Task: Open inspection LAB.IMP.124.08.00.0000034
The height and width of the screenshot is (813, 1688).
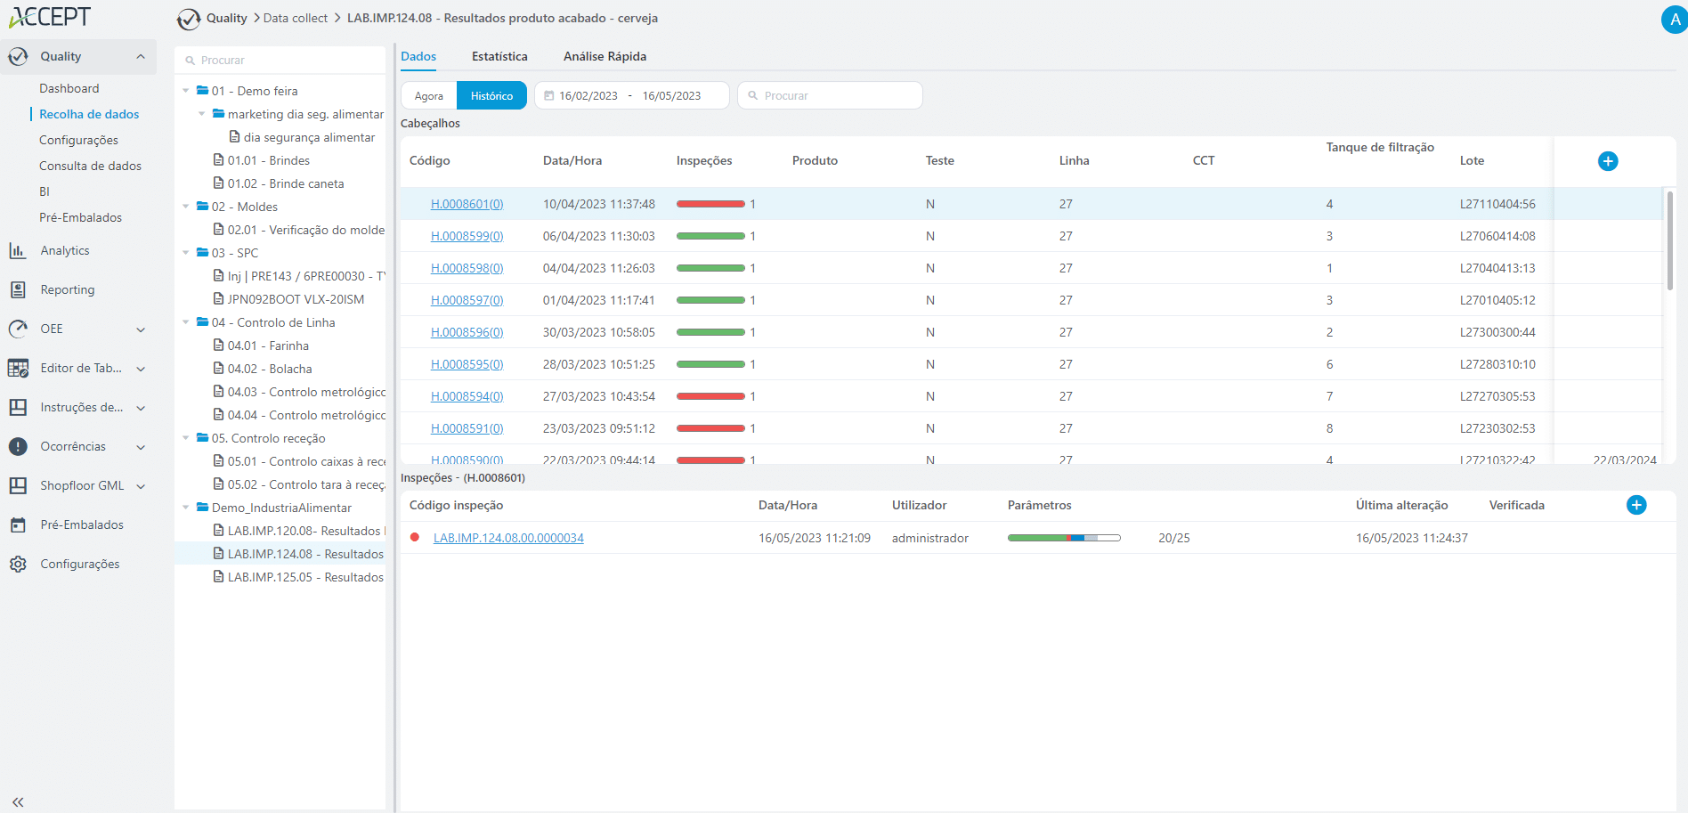Action: 508,539
